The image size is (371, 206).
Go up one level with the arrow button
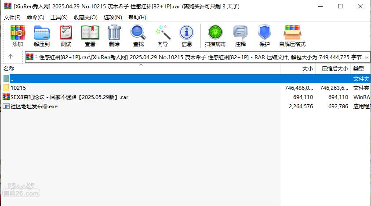(x=11, y=57)
